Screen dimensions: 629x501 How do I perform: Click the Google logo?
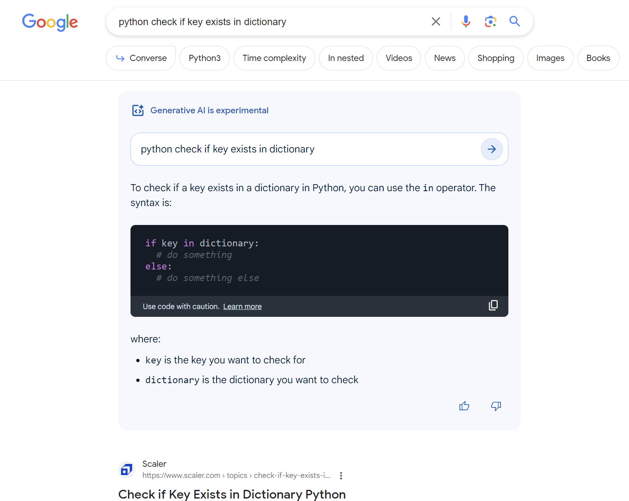pos(50,22)
